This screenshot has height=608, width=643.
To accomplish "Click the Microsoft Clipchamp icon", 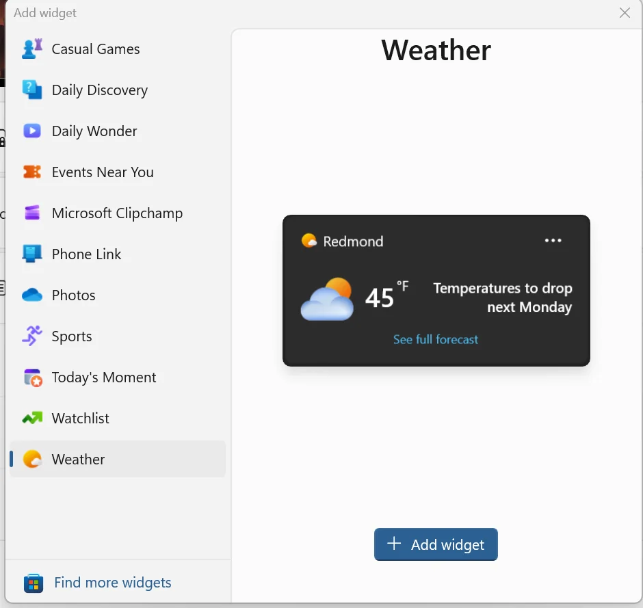I will pyautogui.click(x=32, y=213).
